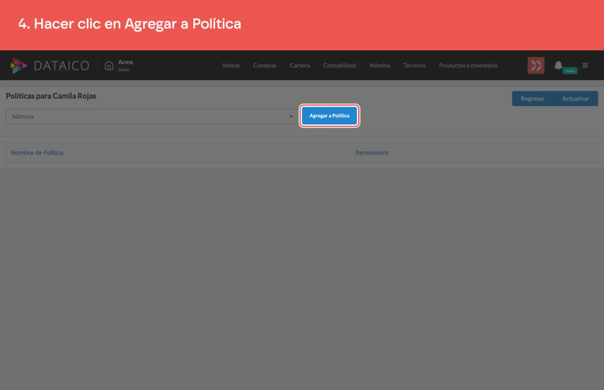The height and width of the screenshot is (390, 604).
Task: Open the Compras menu
Action: click(x=265, y=66)
